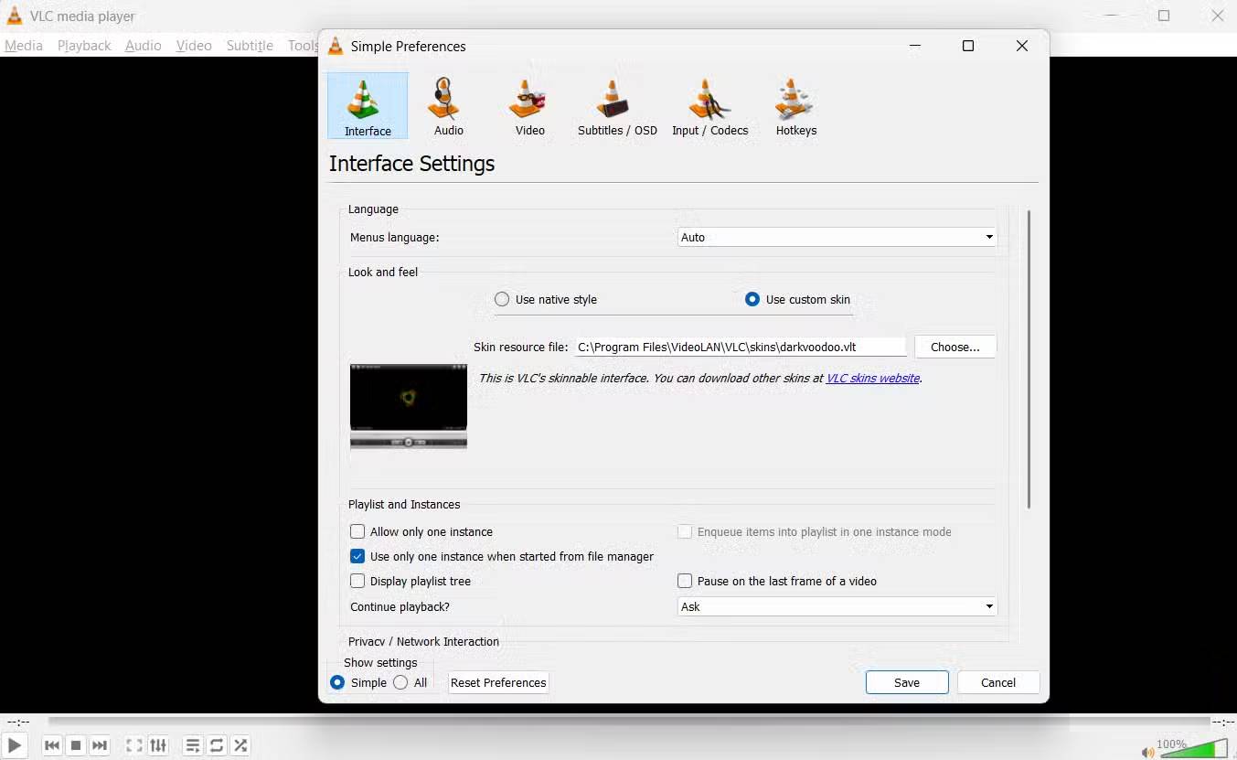Open the Input / Codecs settings
The image size is (1237, 760).
click(710, 105)
